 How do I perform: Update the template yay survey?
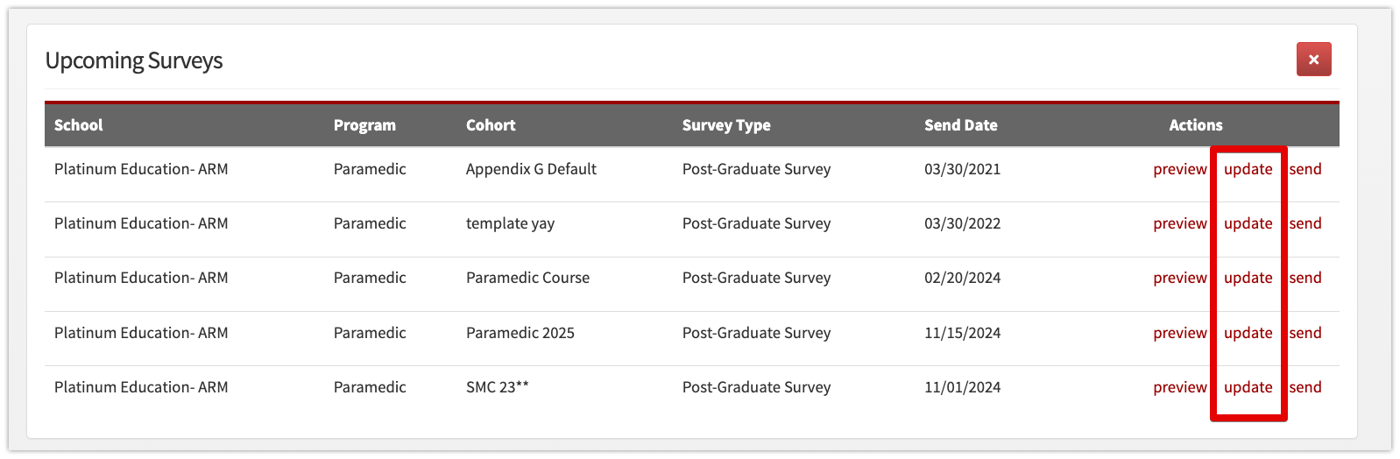[1248, 223]
